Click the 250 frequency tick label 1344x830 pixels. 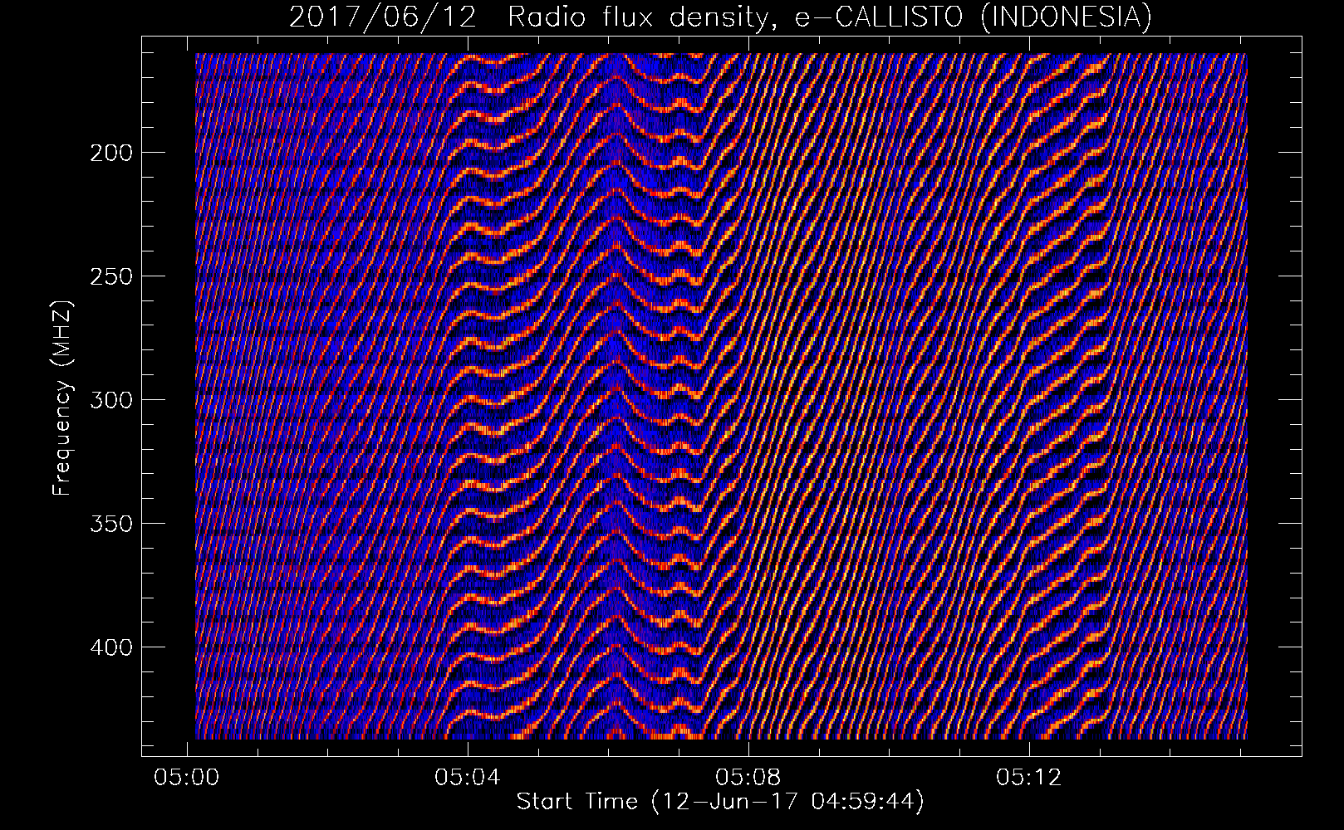coord(111,276)
